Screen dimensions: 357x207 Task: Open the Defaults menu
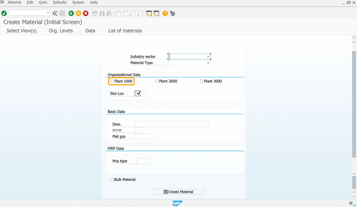[x=59, y=2]
